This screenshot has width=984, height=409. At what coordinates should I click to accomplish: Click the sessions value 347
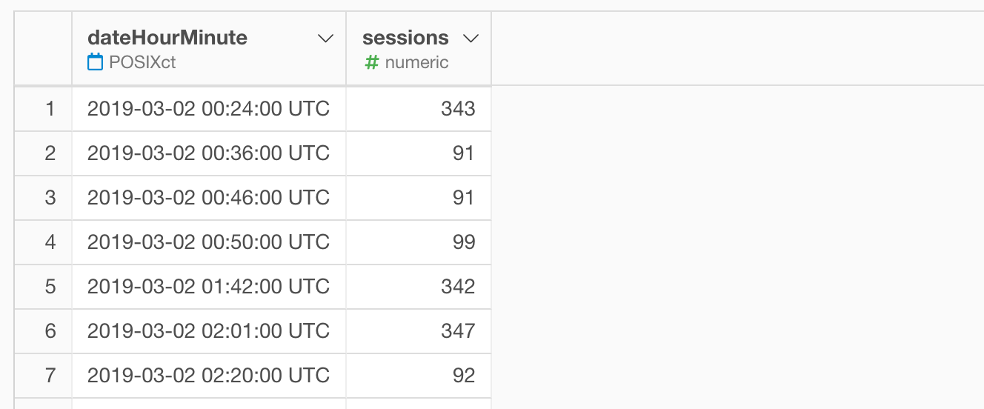419,331
